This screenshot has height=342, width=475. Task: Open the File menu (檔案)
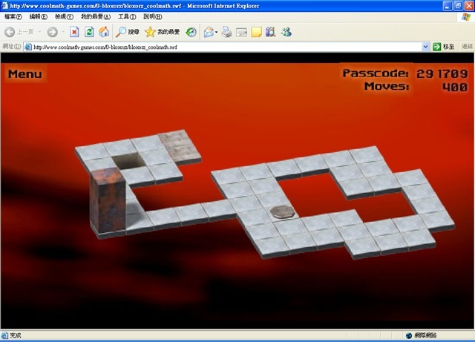coord(13,16)
